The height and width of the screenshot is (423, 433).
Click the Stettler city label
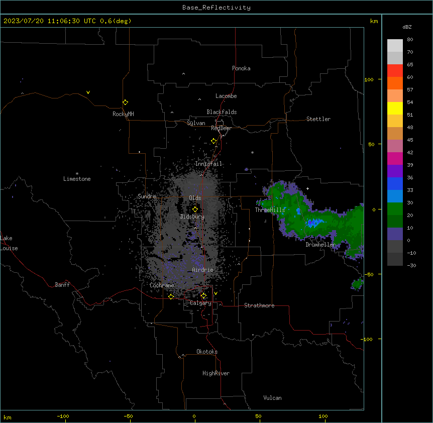pyautogui.click(x=318, y=119)
